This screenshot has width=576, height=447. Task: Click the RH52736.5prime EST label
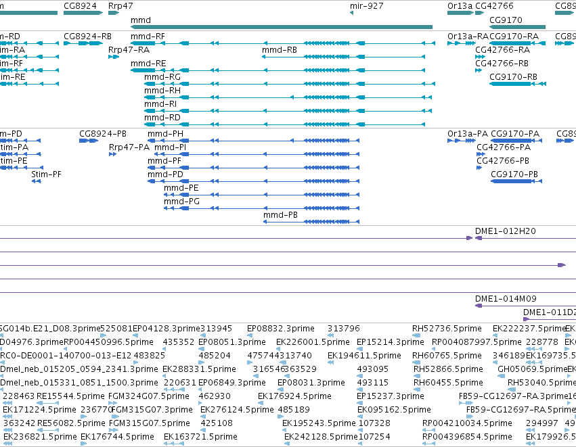447,329
